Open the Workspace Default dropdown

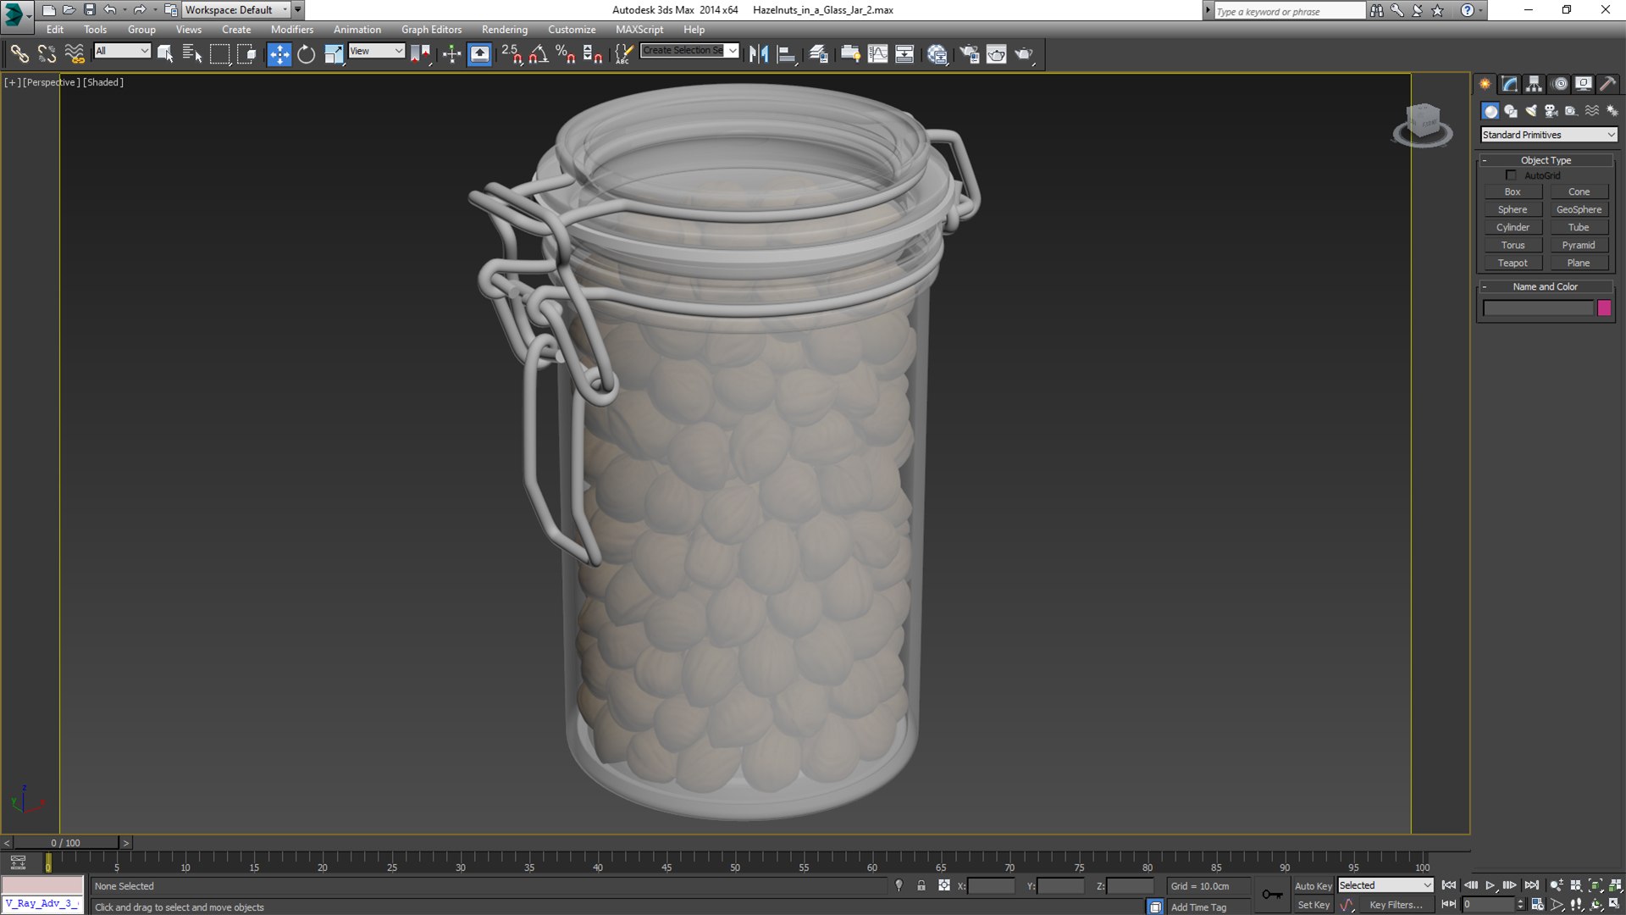pos(237,10)
